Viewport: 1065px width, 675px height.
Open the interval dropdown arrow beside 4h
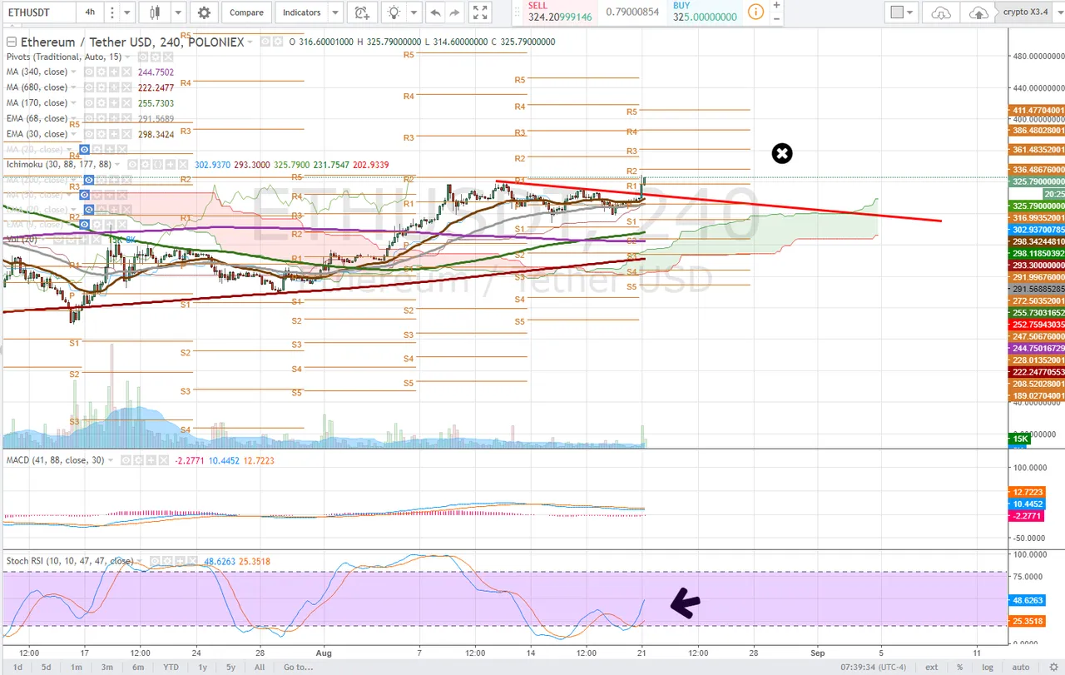(127, 12)
